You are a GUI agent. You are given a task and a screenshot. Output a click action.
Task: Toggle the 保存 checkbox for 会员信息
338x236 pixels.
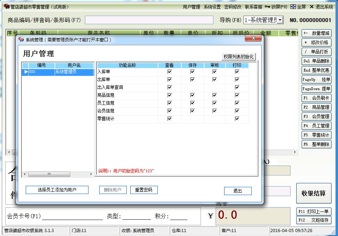point(192,111)
